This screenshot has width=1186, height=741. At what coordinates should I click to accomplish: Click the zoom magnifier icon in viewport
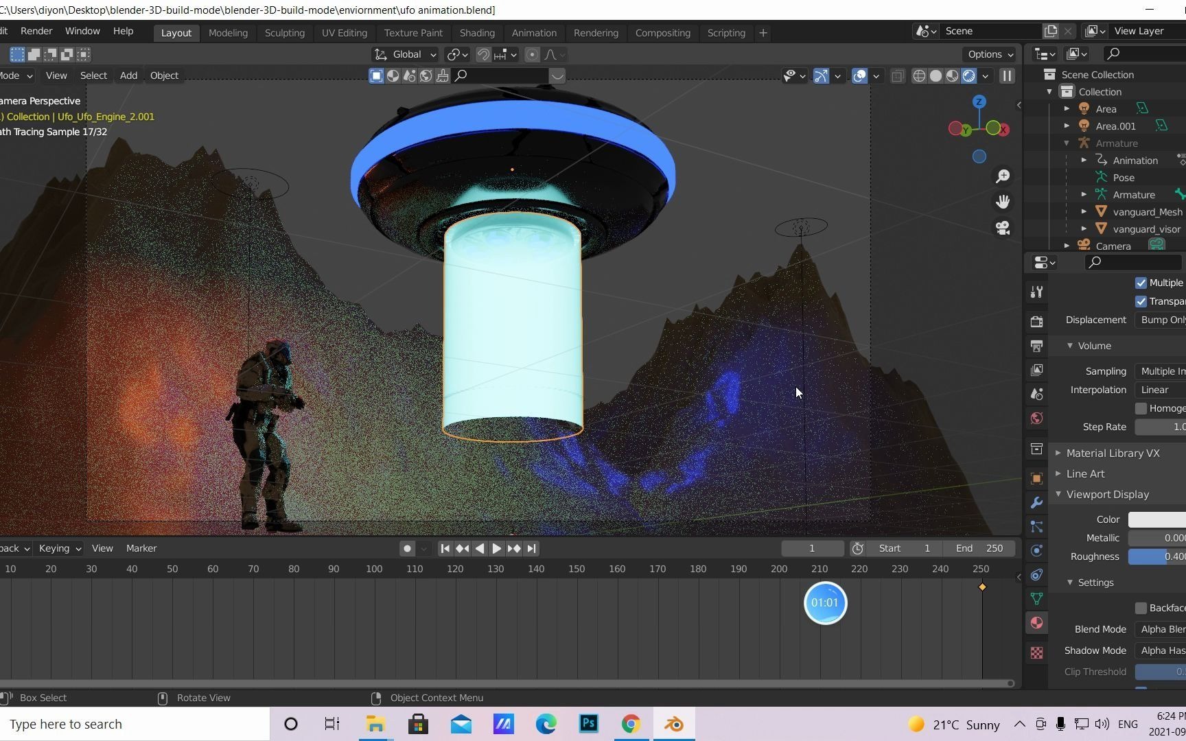tap(1003, 176)
